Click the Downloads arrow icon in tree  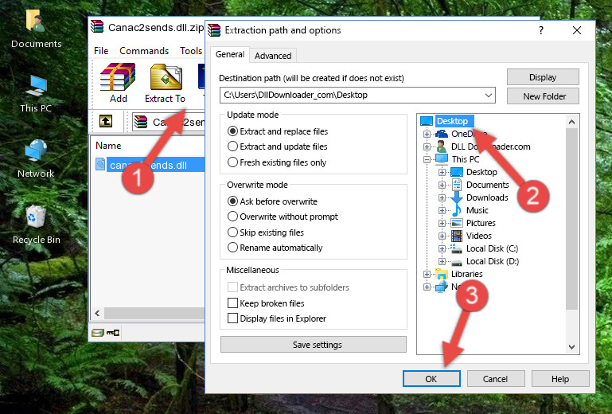[x=456, y=197]
